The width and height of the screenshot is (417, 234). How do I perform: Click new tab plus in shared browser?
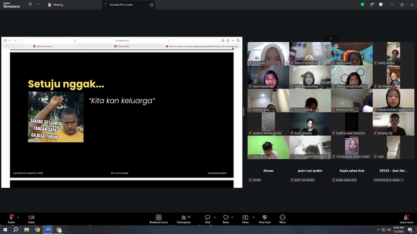coord(233,40)
